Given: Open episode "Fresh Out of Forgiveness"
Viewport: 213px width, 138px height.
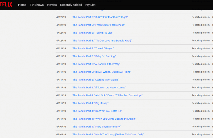Looking at the screenshot, I should [99, 25].
